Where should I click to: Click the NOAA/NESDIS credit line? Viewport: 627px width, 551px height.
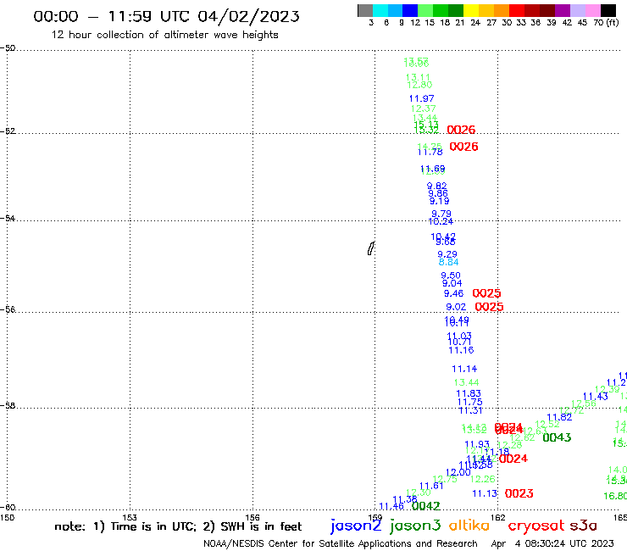pyautogui.click(x=341, y=544)
